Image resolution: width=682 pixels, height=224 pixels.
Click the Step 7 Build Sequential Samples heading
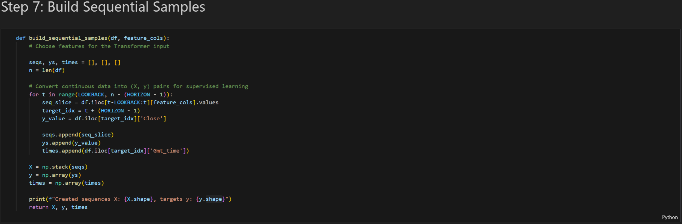pyautogui.click(x=103, y=7)
